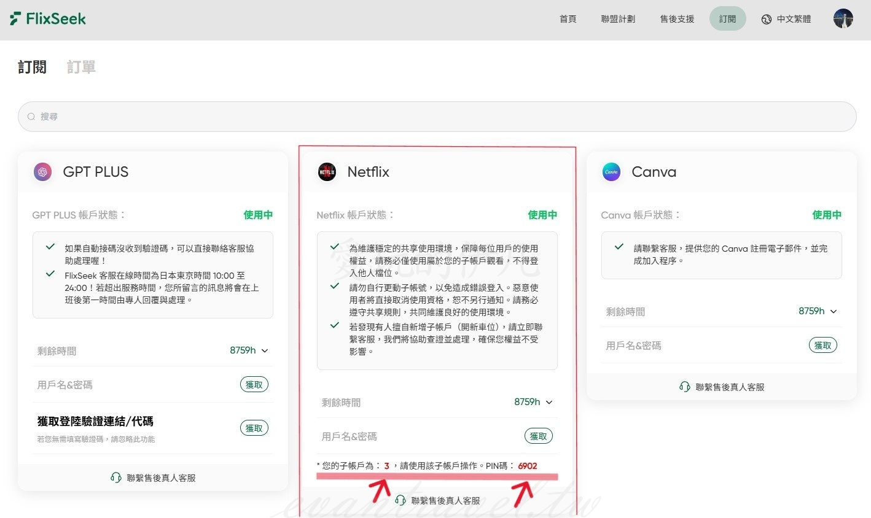
Task: Click the GPT PLUS service icon
Action: pyautogui.click(x=42, y=172)
